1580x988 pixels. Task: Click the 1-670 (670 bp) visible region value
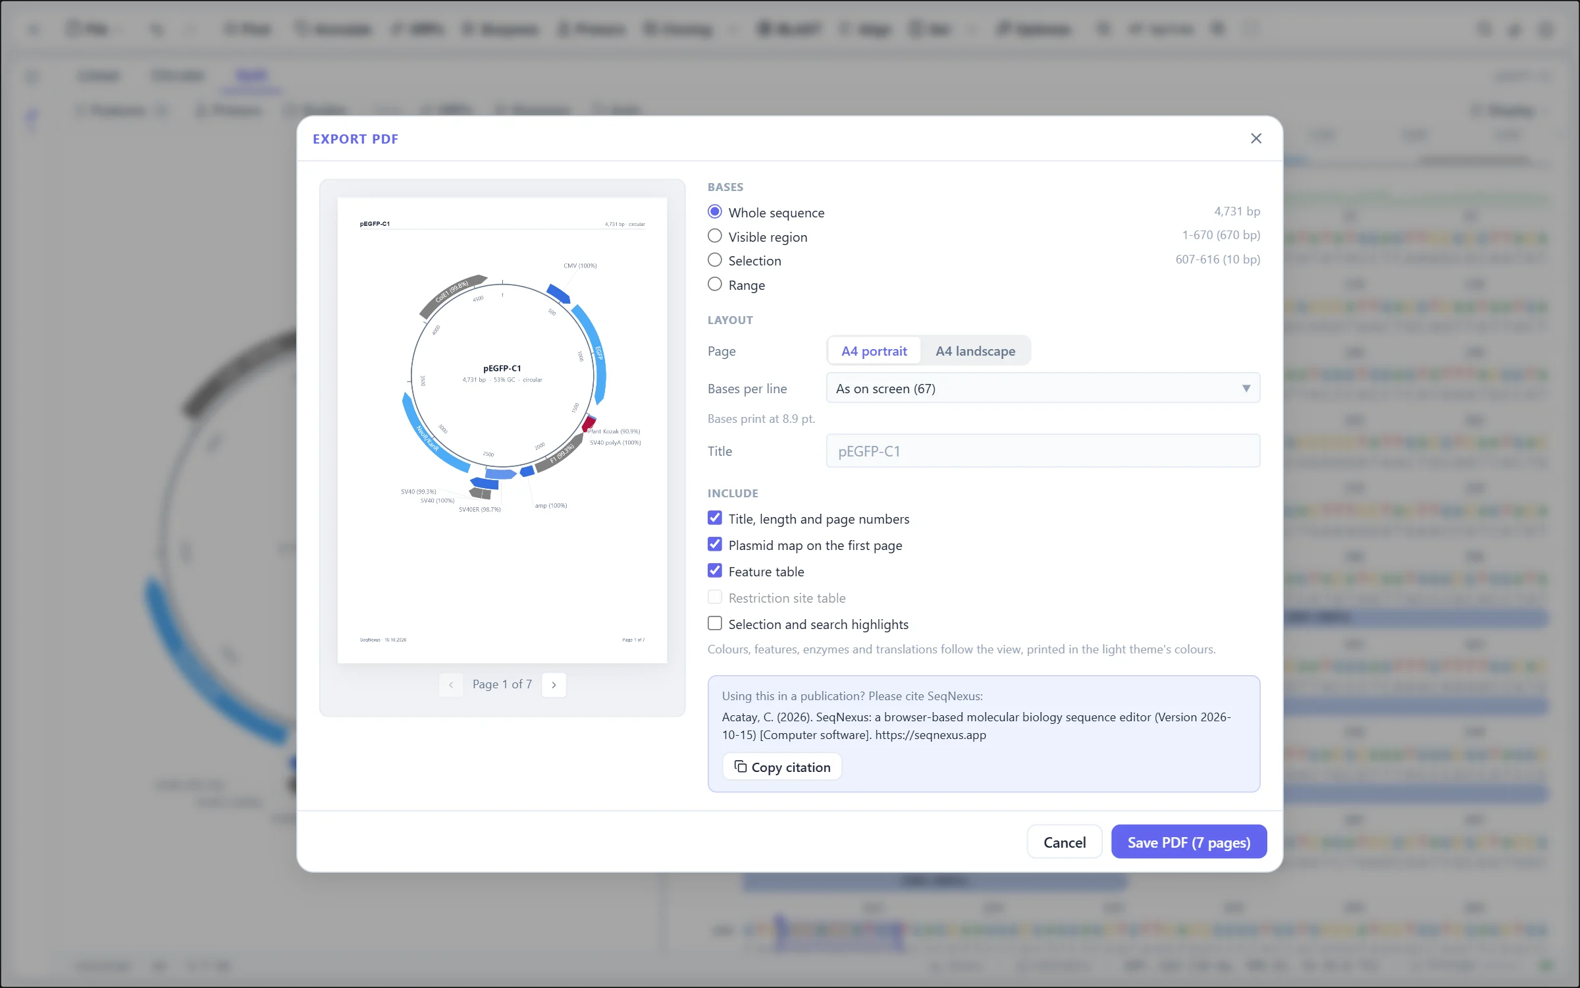(1221, 235)
